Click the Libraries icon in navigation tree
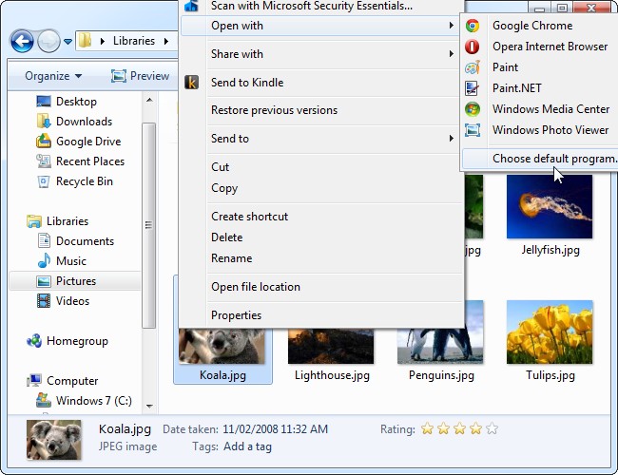The height and width of the screenshot is (475, 618). point(34,221)
